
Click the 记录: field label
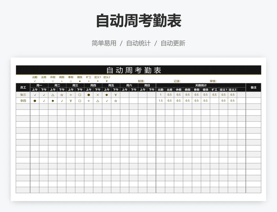click(177, 81)
